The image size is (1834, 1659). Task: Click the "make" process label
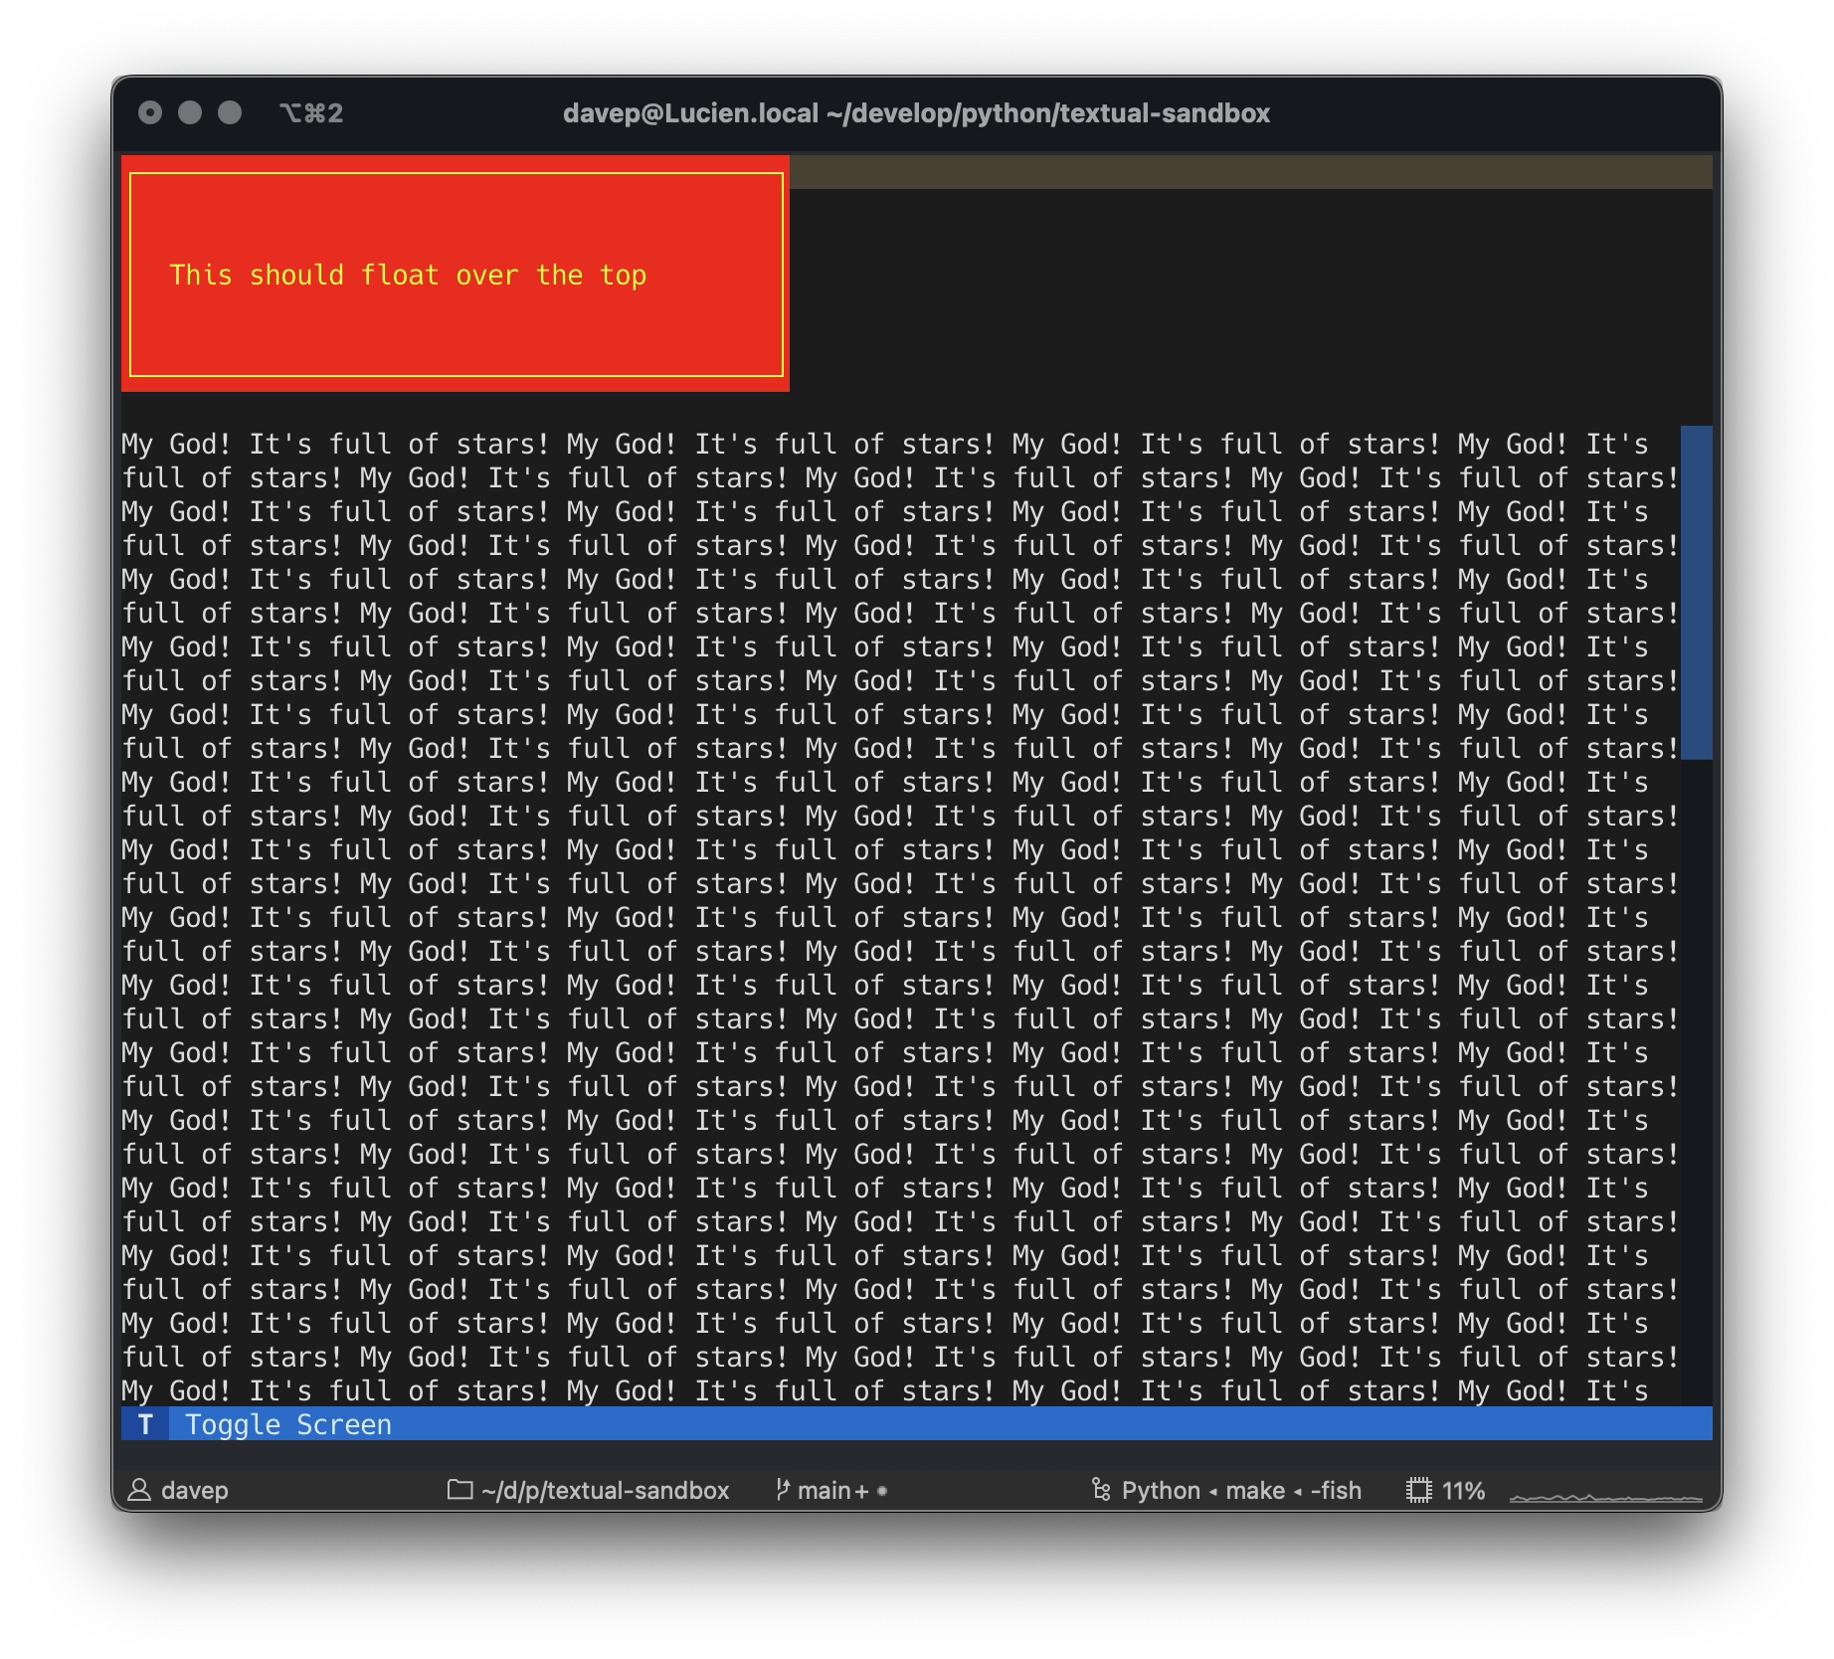1254,1490
